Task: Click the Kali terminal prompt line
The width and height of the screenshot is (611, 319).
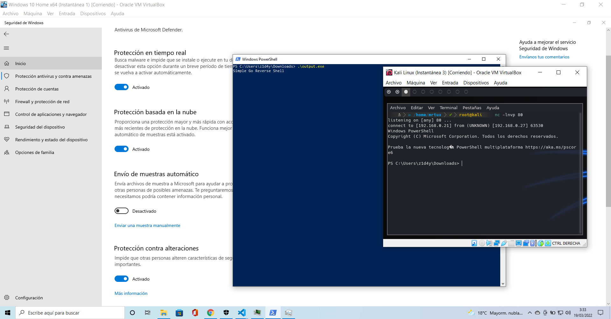Action: point(425,163)
